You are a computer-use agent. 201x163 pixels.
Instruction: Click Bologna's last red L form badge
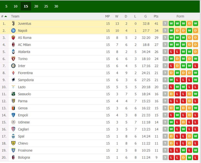tap(195, 157)
